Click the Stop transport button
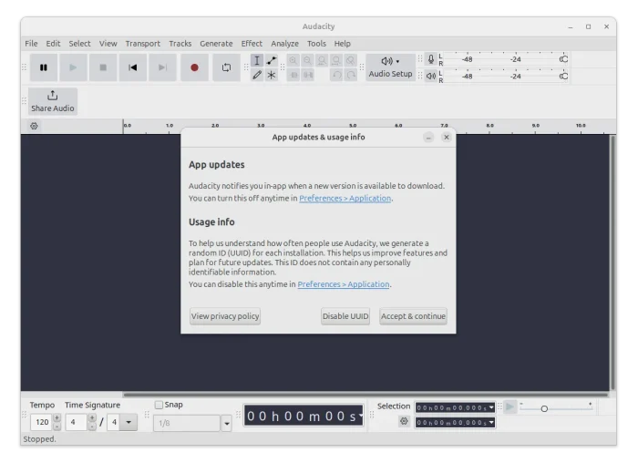The height and width of the screenshot is (463, 638). (103, 67)
